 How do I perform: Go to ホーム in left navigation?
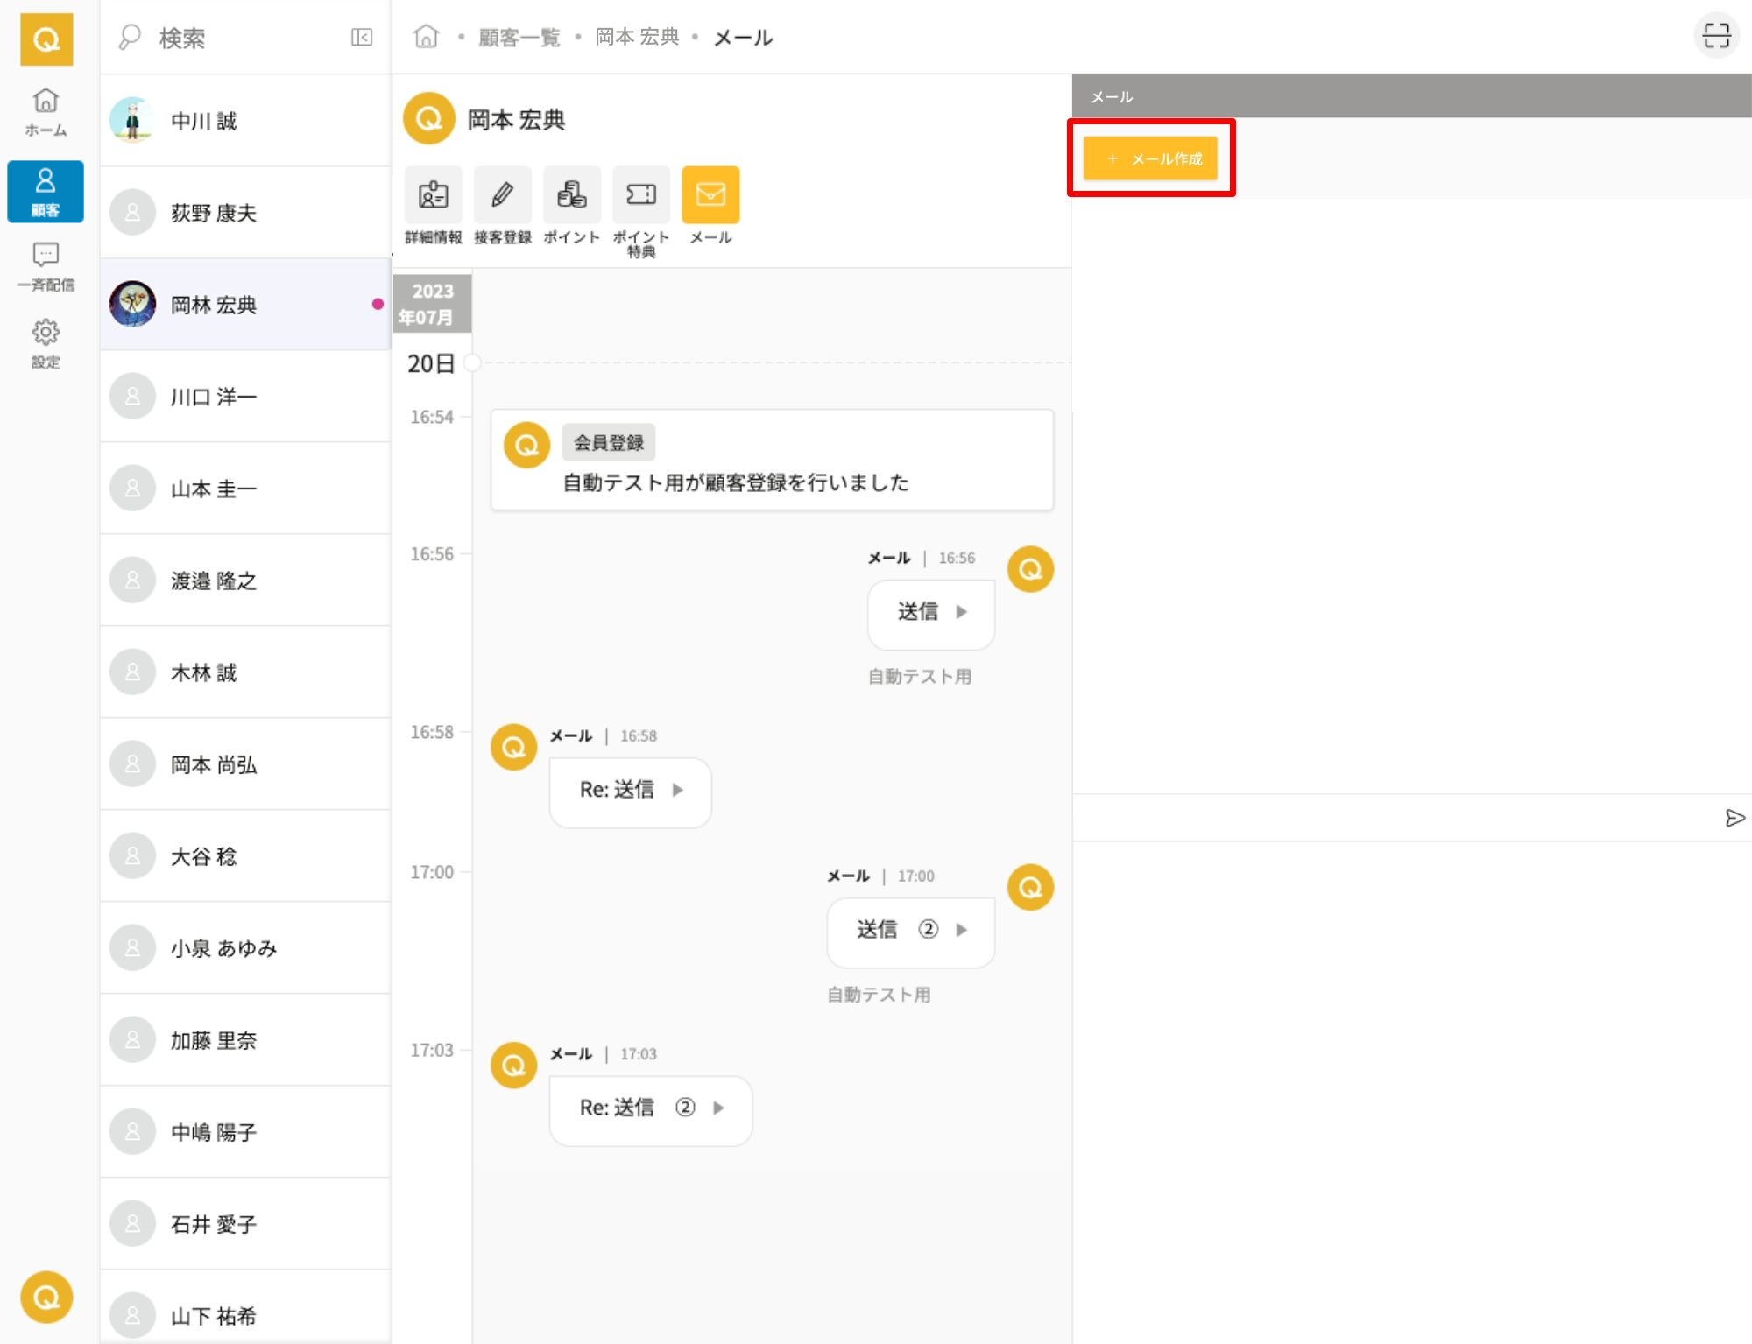pos(46,112)
